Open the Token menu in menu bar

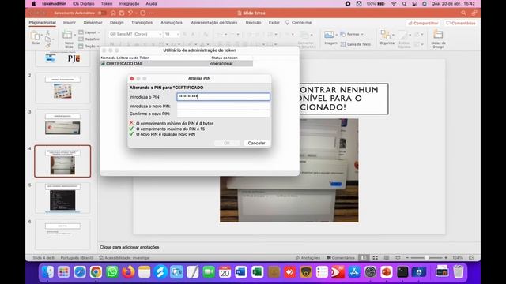point(107,4)
